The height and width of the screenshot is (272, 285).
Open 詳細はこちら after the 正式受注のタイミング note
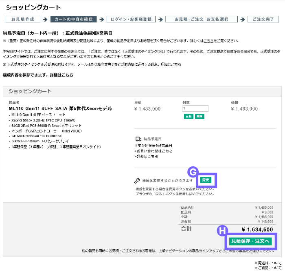pyautogui.click(x=171, y=64)
